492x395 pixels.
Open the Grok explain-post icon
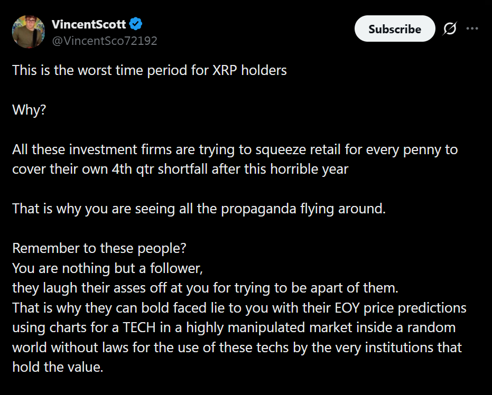tap(450, 29)
